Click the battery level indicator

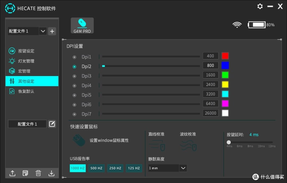coord(257,25)
